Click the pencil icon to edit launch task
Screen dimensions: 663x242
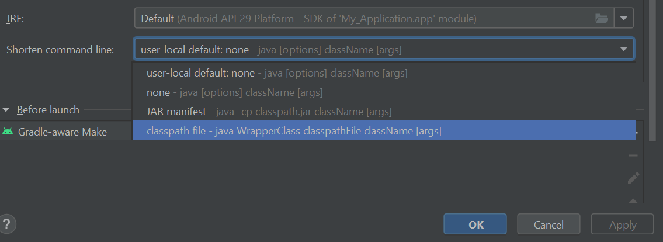[633, 178]
